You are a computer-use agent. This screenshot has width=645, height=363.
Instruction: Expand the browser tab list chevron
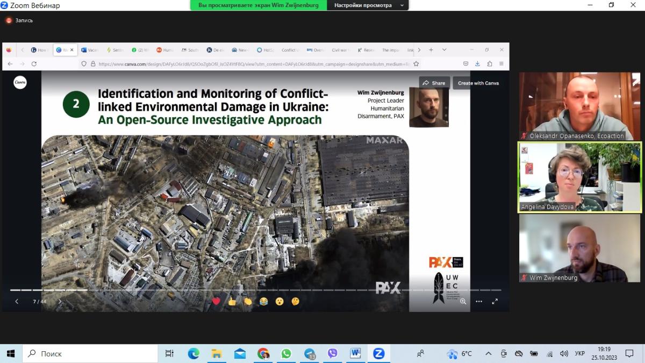click(x=444, y=50)
